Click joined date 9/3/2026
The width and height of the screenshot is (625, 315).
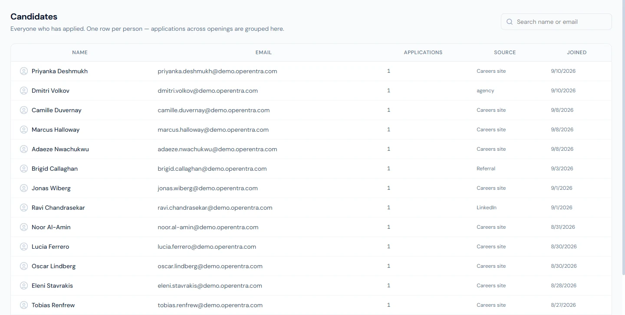coord(562,169)
